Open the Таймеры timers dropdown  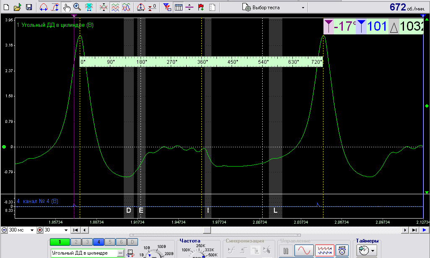point(367,250)
